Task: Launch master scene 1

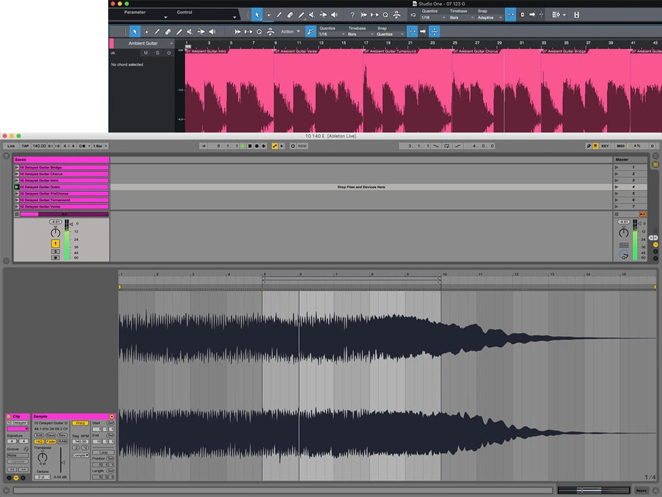Action: coord(616,167)
